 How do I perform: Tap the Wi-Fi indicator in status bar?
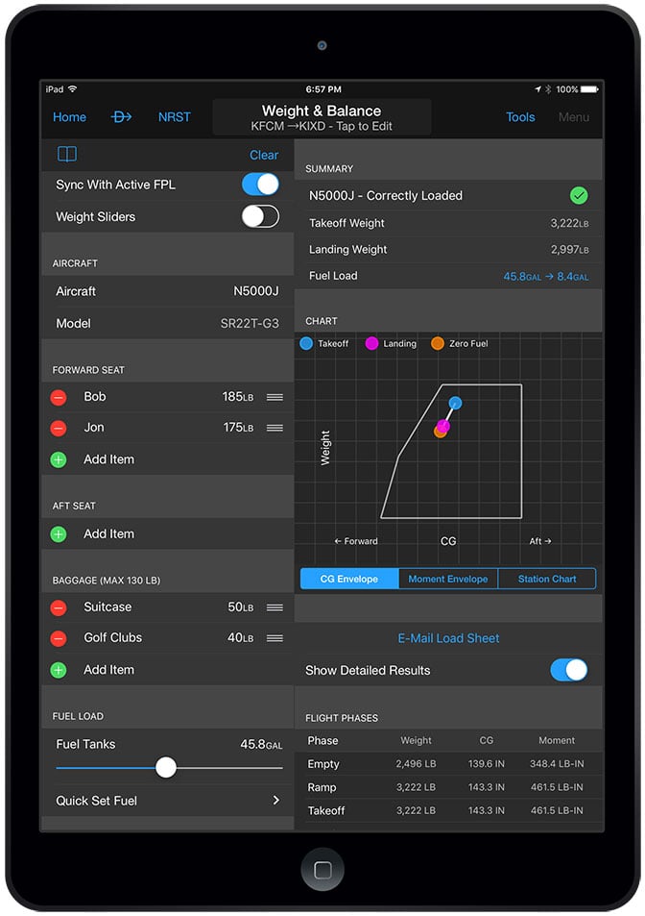point(73,88)
